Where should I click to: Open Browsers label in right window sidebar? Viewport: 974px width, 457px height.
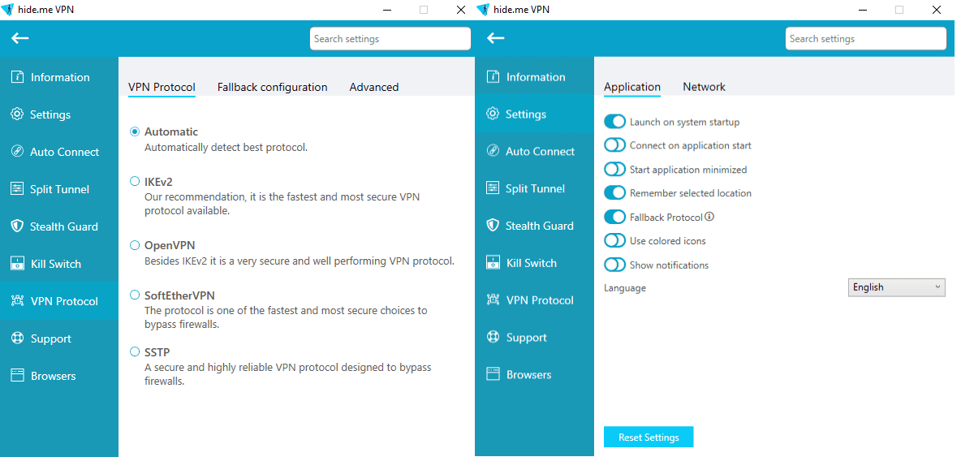pyautogui.click(x=529, y=374)
